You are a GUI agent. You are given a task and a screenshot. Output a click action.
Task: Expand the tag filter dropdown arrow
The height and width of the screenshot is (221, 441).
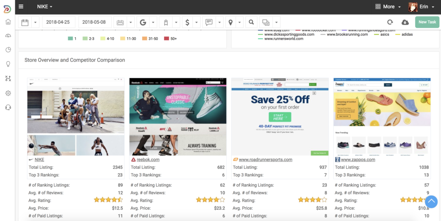click(176, 22)
